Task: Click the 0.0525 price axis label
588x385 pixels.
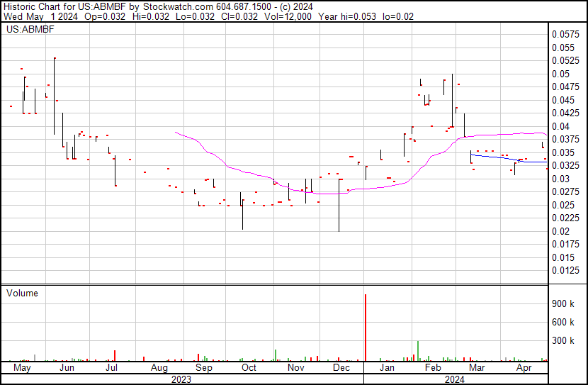Action: pos(565,61)
